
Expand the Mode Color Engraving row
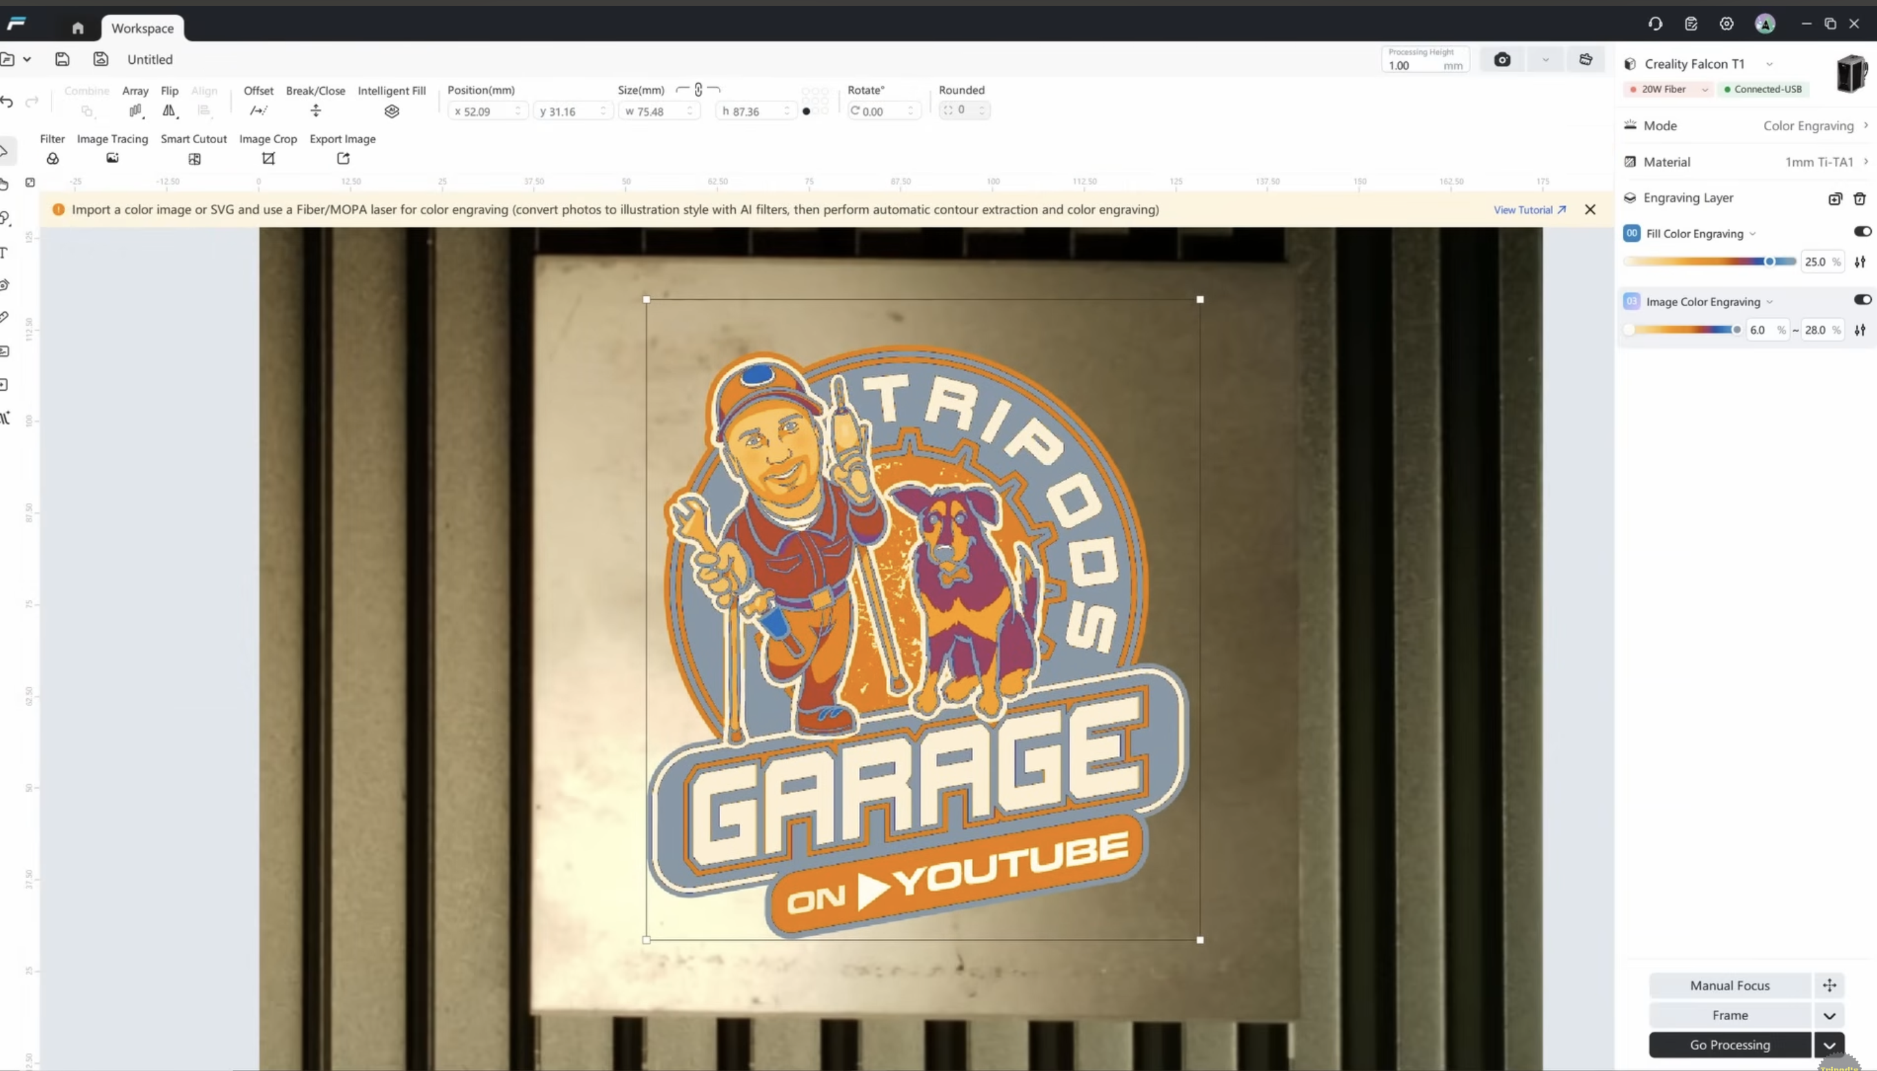pyautogui.click(x=1745, y=126)
